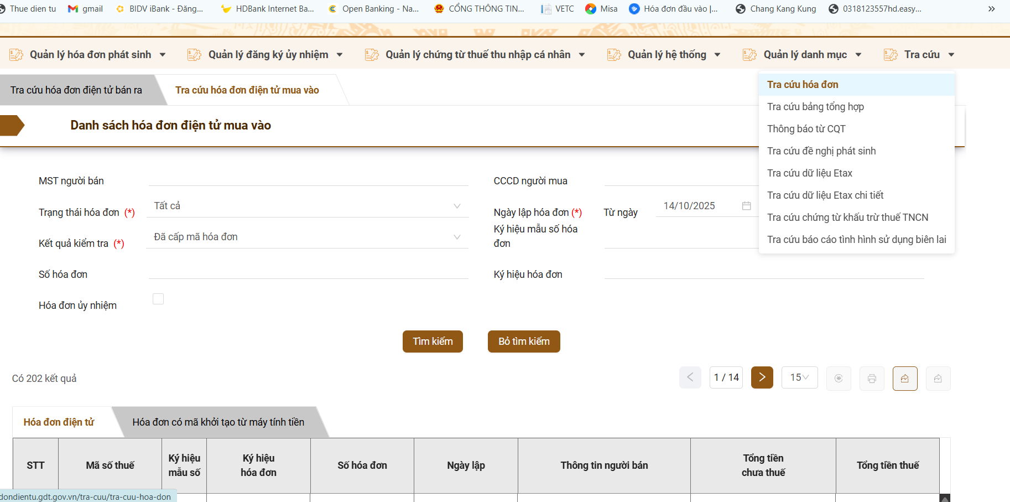This screenshot has width=1010, height=502.
Task: Open the Misa bookmark
Action: (x=602, y=9)
